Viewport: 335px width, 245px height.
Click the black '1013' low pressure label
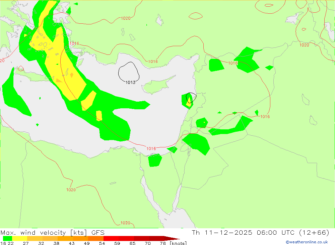130,83
